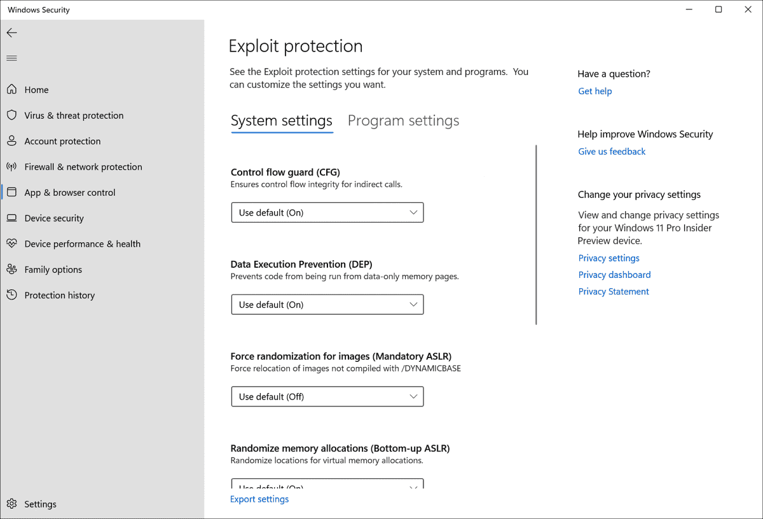763x519 pixels.
Task: Open the Mandatory ASLR dropdown
Action: click(327, 397)
